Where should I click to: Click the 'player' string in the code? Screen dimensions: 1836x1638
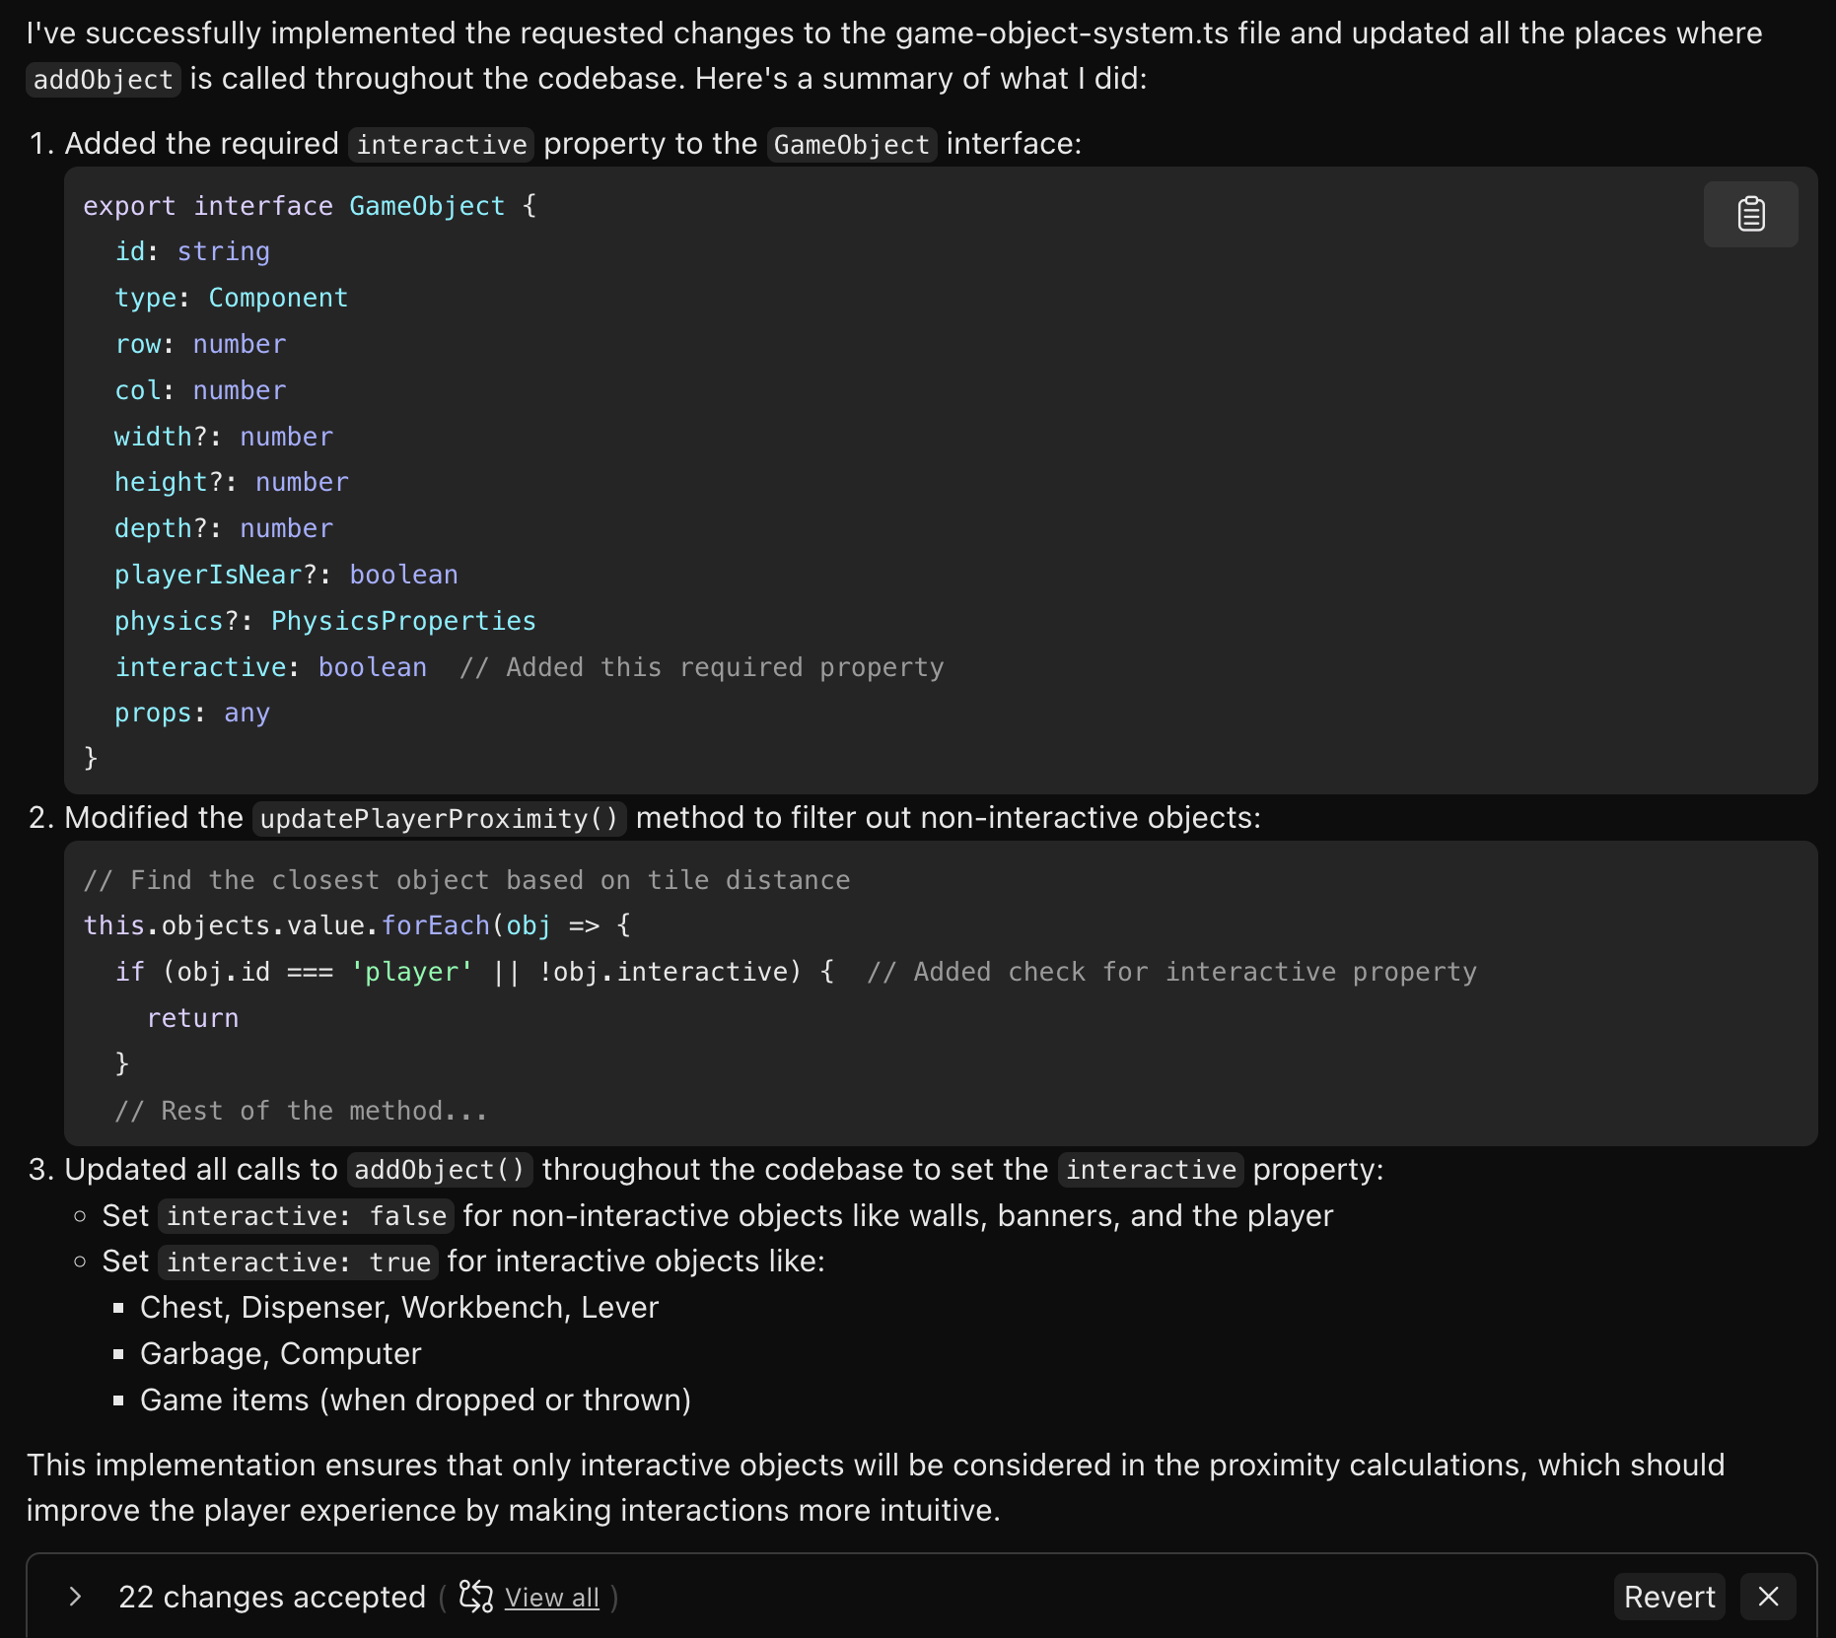point(411,972)
